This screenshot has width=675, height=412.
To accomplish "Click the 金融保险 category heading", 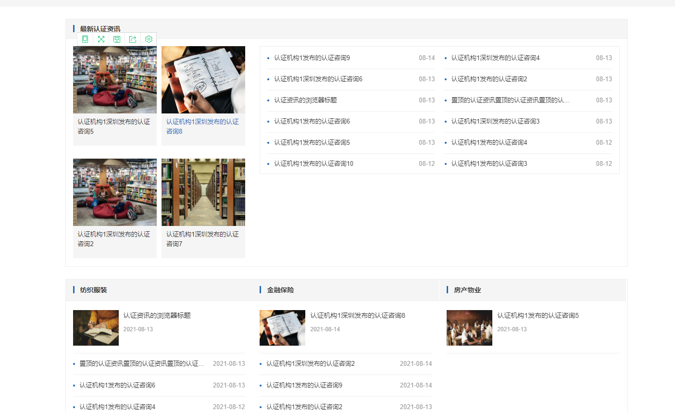I will point(280,290).
